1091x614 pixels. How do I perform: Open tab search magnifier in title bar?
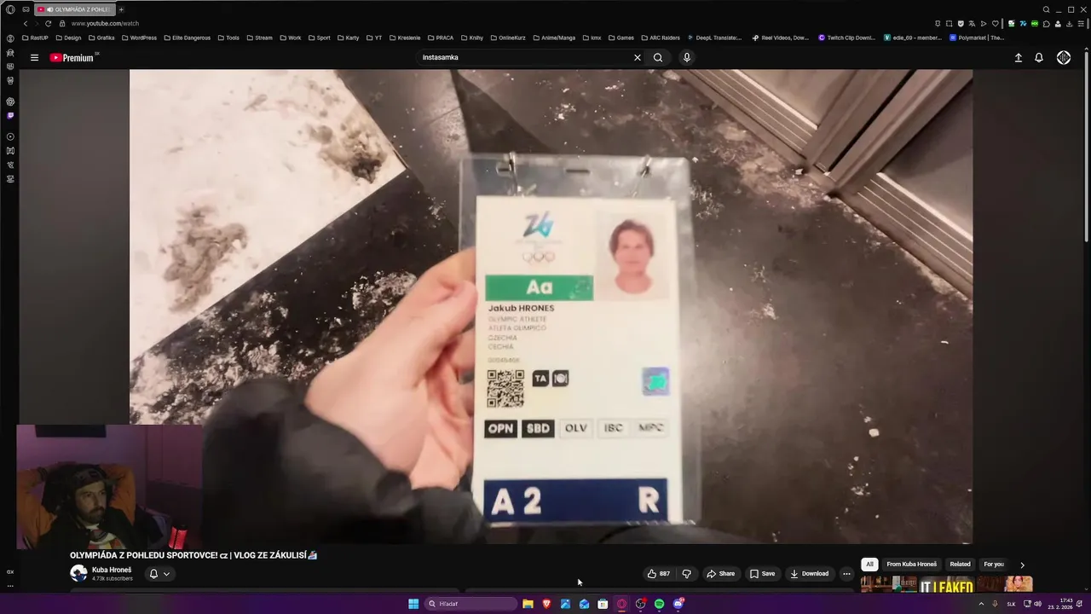tap(1046, 9)
